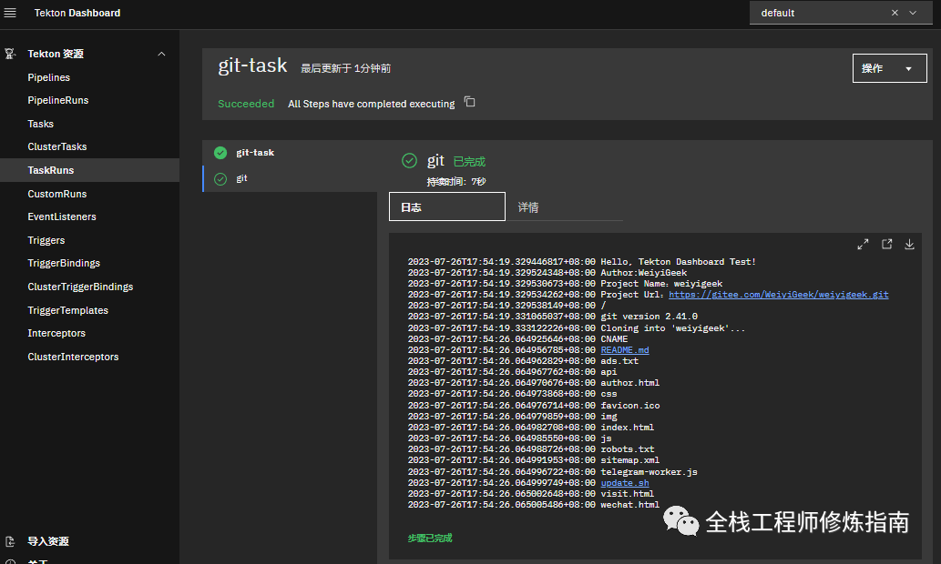Click the import resources icon in sidebar
The width and height of the screenshot is (941, 564).
[x=10, y=541]
